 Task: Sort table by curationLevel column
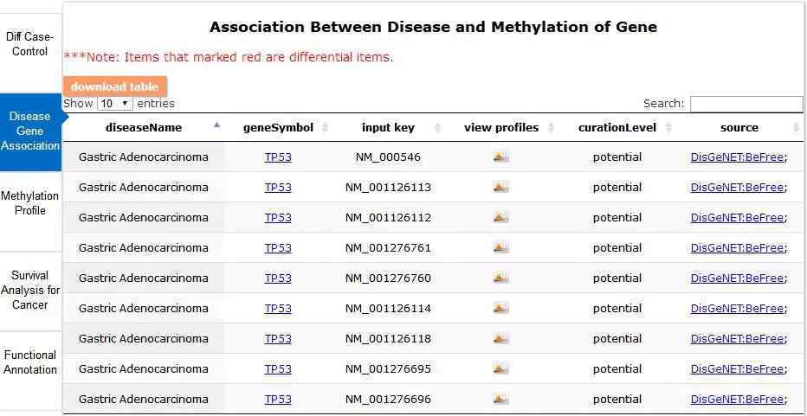617,127
